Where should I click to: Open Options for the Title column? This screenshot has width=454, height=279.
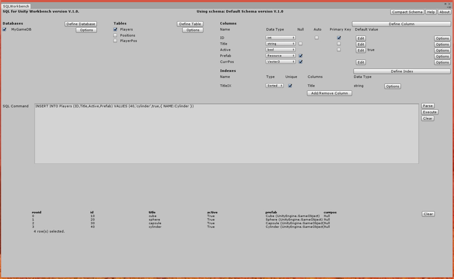pos(442,44)
